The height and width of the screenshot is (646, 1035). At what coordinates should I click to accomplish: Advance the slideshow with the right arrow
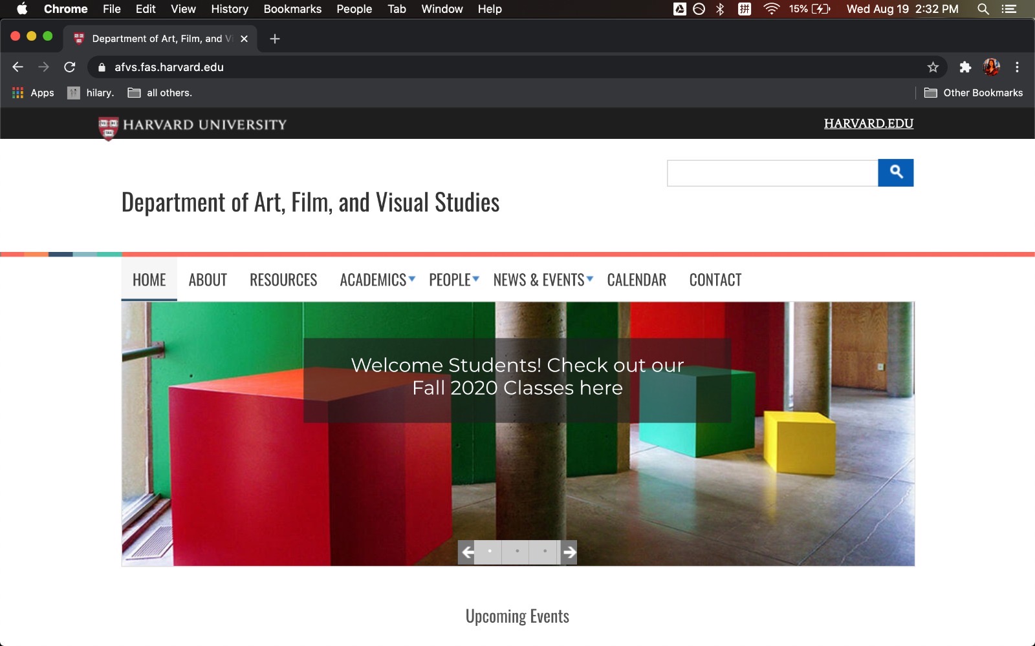(569, 552)
